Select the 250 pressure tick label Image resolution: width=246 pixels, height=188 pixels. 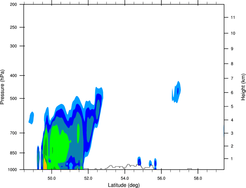(x=13, y=27)
